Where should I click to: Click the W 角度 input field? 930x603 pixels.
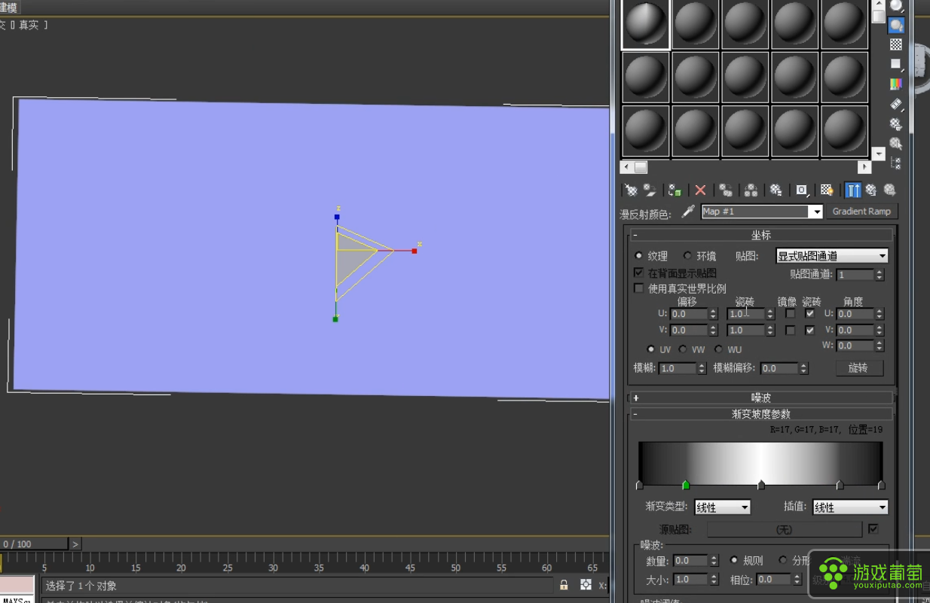855,346
